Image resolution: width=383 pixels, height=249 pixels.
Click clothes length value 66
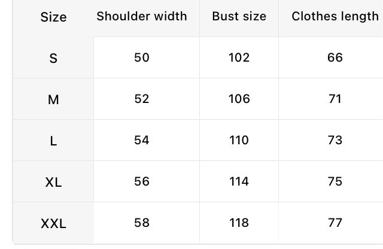click(335, 57)
